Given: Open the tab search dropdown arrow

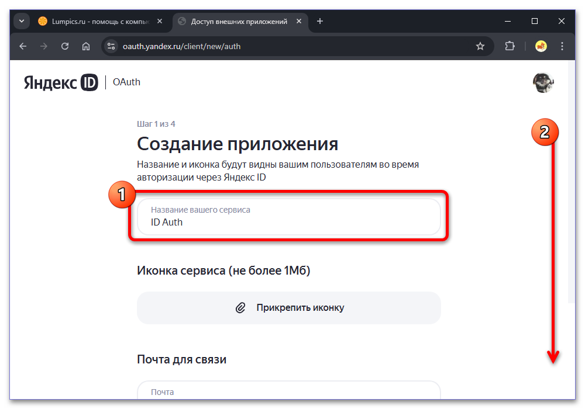Looking at the screenshot, I should pyautogui.click(x=22, y=21).
